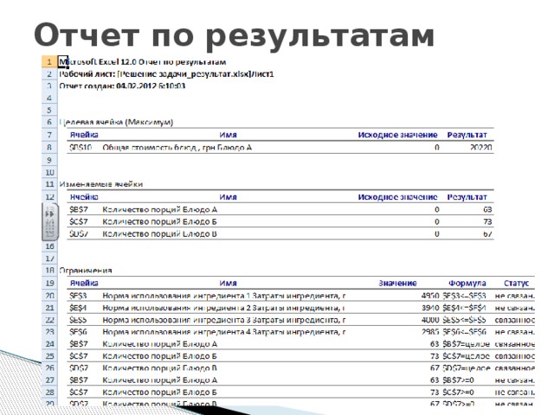Select the cell 'Microsoft Excel 12.0 Отчет по результатам'
Image resolution: width=554 pixels, height=415 pixels.
coord(142,62)
